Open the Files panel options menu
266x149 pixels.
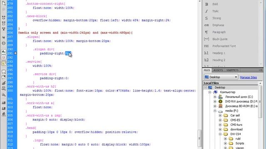261,70
